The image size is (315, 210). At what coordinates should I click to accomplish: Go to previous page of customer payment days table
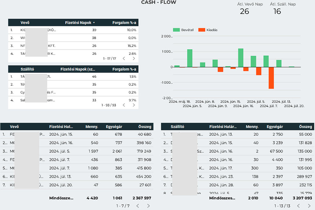coord(124,59)
